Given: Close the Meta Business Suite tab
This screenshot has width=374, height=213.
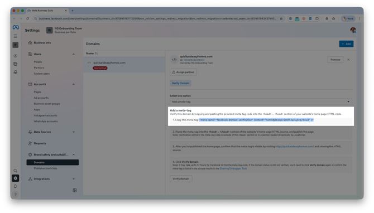Looking at the screenshot, I should click(x=66, y=11).
